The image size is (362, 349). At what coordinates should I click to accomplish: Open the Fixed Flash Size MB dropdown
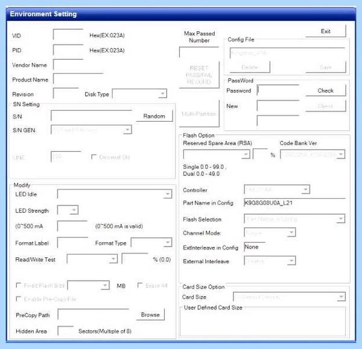pos(89,285)
